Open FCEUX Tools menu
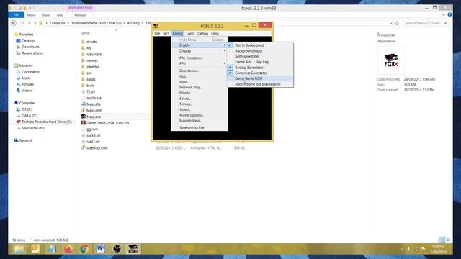This screenshot has height=259, width=461. (190, 34)
